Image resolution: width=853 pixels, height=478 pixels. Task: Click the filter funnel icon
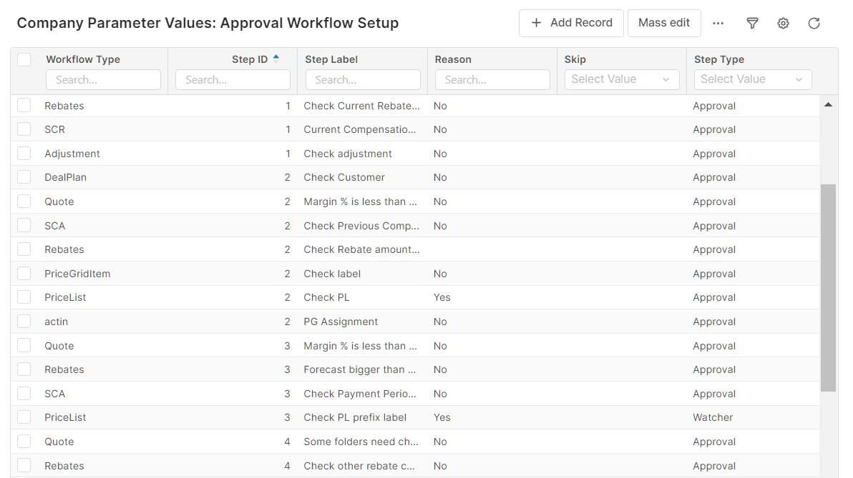(752, 24)
